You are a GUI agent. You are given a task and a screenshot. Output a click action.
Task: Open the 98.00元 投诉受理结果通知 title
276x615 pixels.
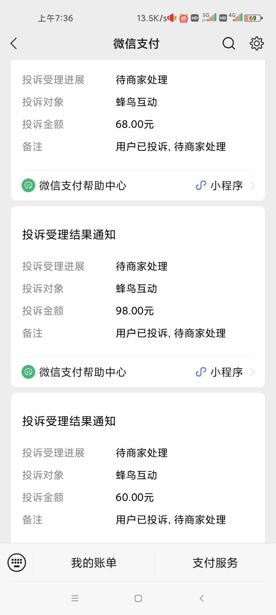[x=69, y=235]
